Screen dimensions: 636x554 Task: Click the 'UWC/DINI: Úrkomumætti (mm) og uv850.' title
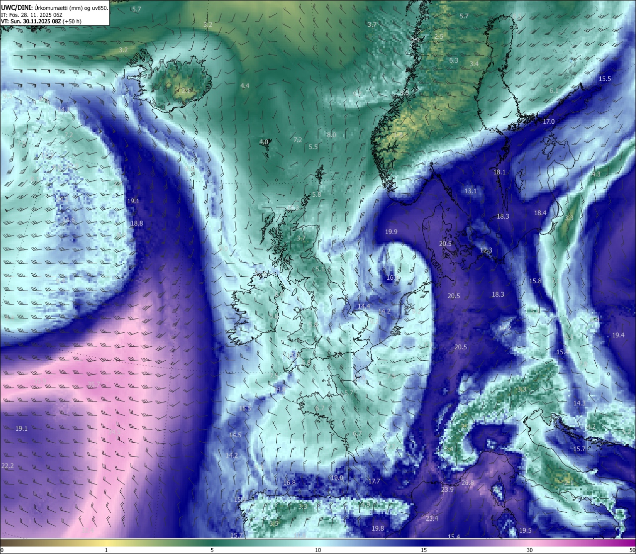55,8
